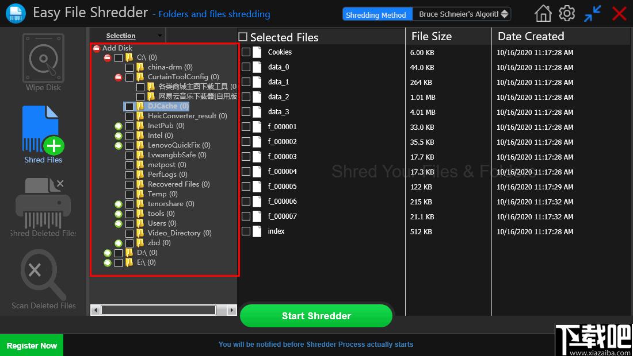The width and height of the screenshot is (633, 356).
Task: Click the D:\ drive folder icon
Action: pyautogui.click(x=129, y=253)
